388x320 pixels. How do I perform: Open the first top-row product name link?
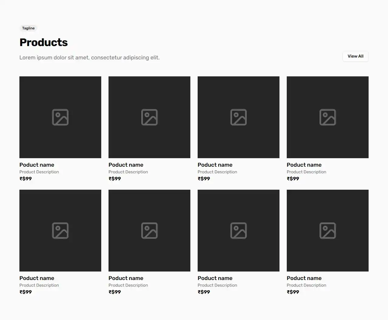(x=37, y=165)
